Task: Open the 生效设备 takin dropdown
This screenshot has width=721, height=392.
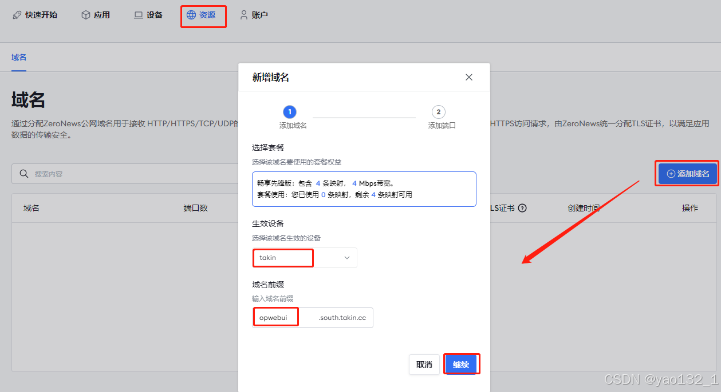Action: [x=305, y=258]
